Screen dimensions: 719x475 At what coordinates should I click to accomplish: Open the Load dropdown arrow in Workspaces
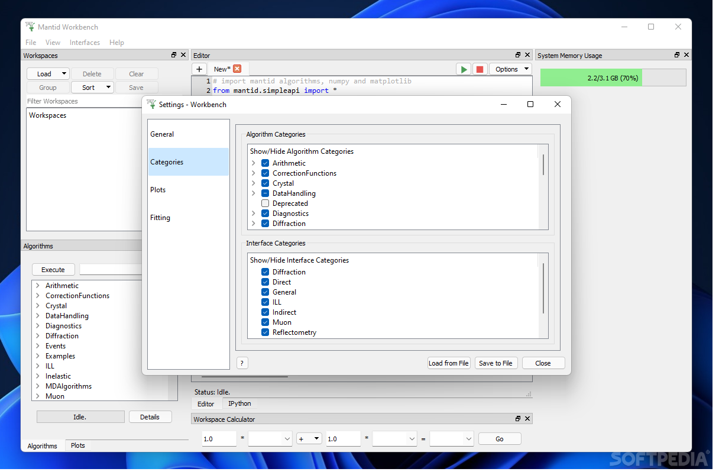(x=64, y=74)
